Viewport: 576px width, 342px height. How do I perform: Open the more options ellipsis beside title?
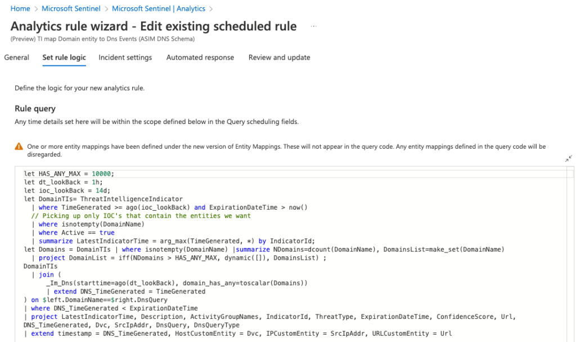pyautogui.click(x=313, y=26)
